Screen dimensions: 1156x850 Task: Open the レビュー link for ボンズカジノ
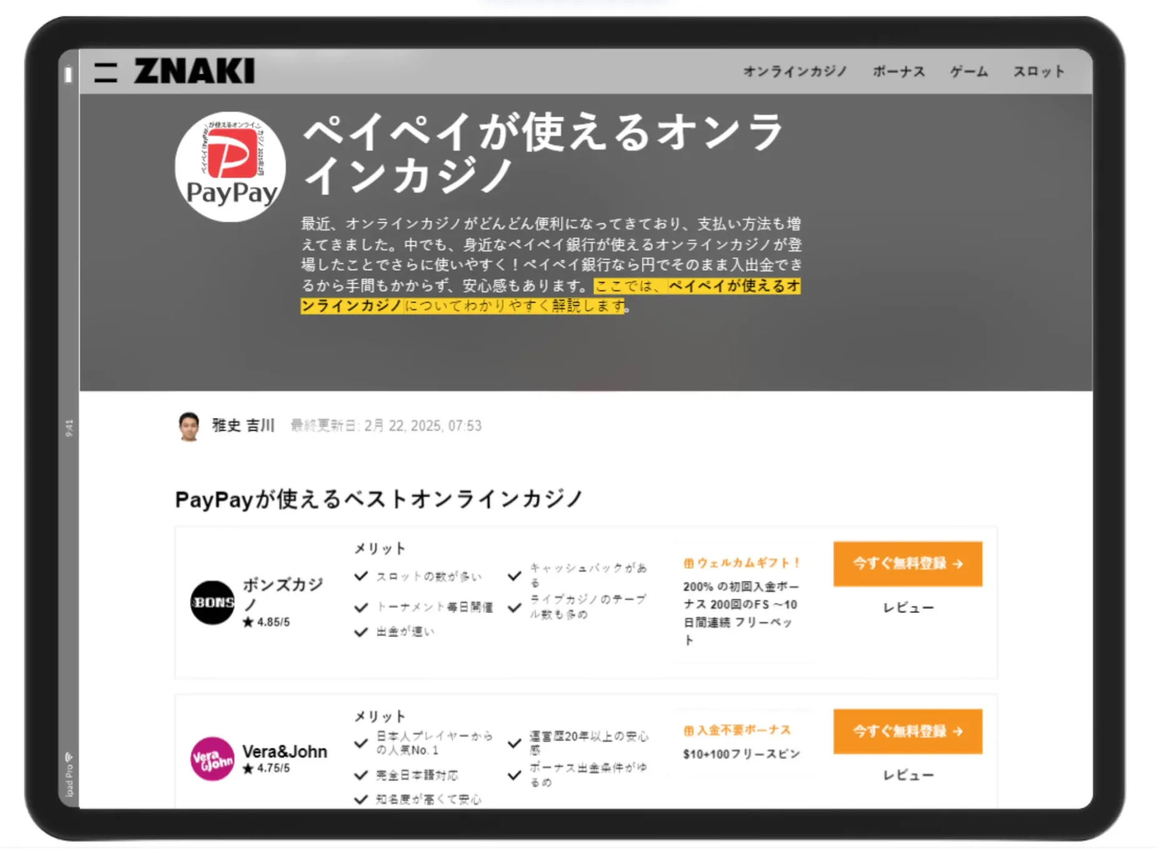point(908,608)
